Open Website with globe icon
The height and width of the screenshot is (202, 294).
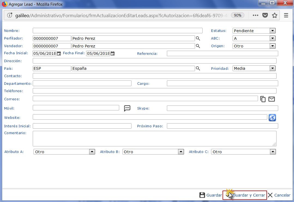tap(272, 117)
